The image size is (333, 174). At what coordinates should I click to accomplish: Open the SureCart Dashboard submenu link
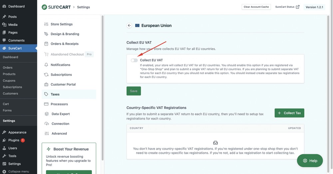10,57
